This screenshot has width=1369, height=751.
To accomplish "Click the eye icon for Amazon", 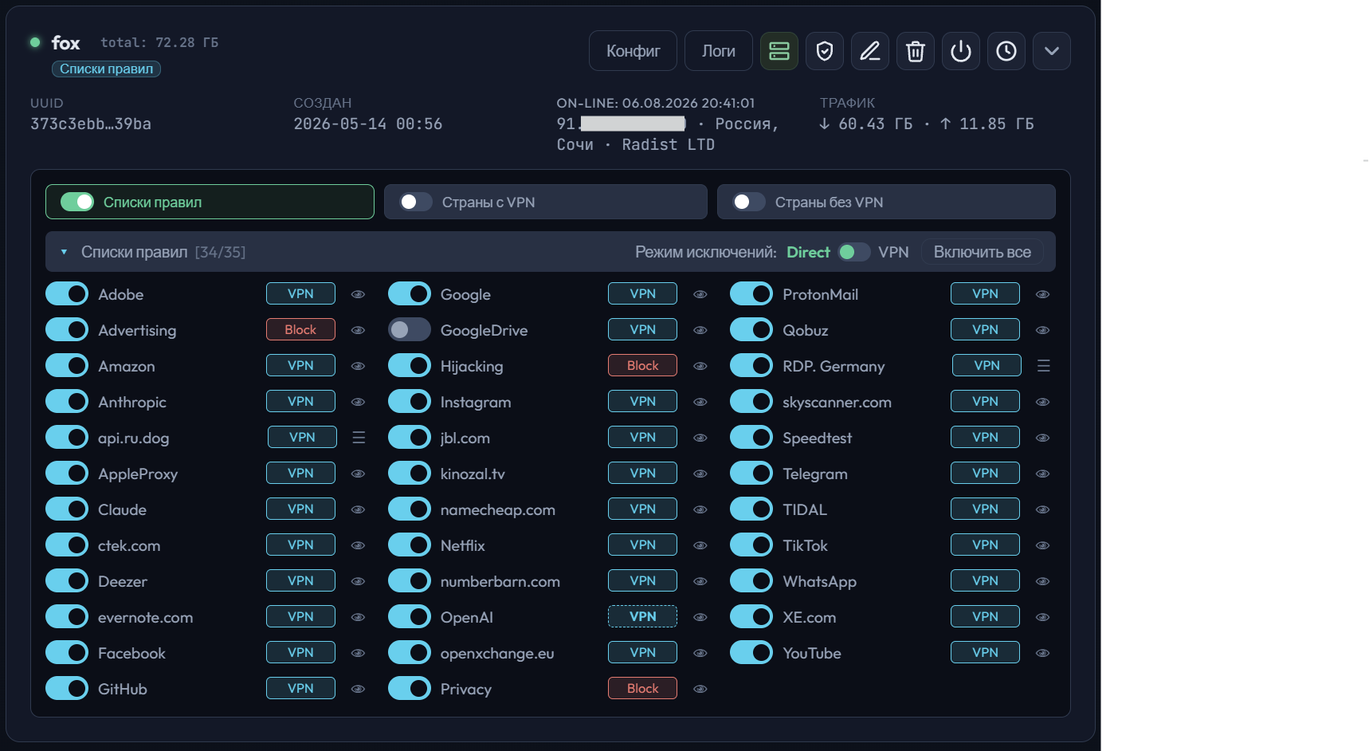I will [359, 366].
